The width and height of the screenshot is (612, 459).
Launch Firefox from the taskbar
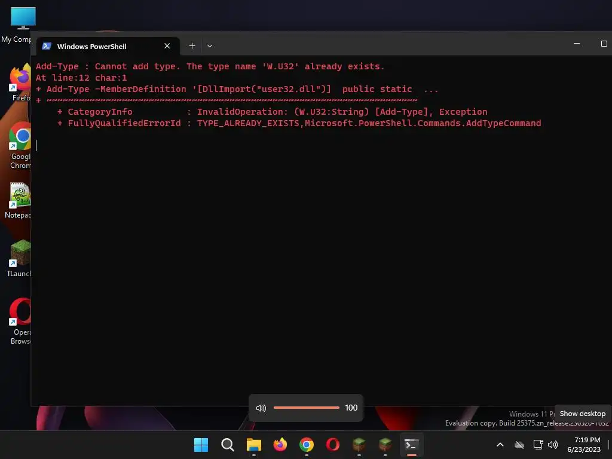[280, 445]
